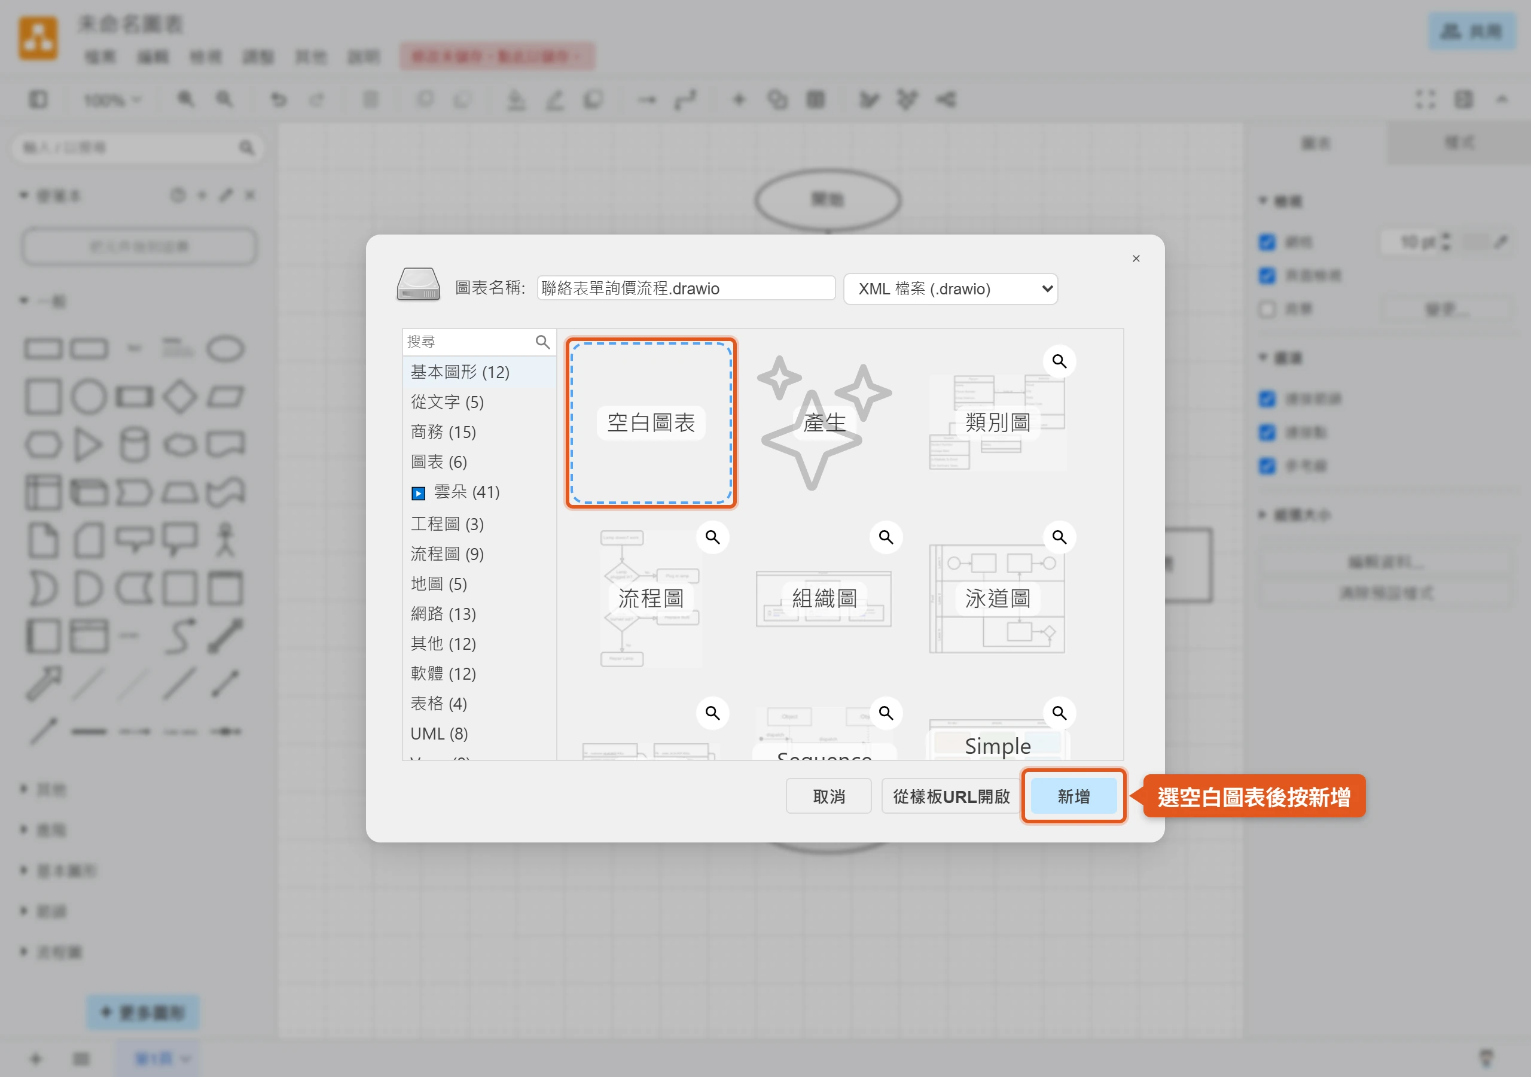Click the 新增 create button
1531x1077 pixels.
point(1073,796)
